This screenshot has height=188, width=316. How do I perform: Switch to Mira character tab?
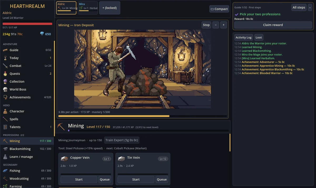tap(88, 8)
